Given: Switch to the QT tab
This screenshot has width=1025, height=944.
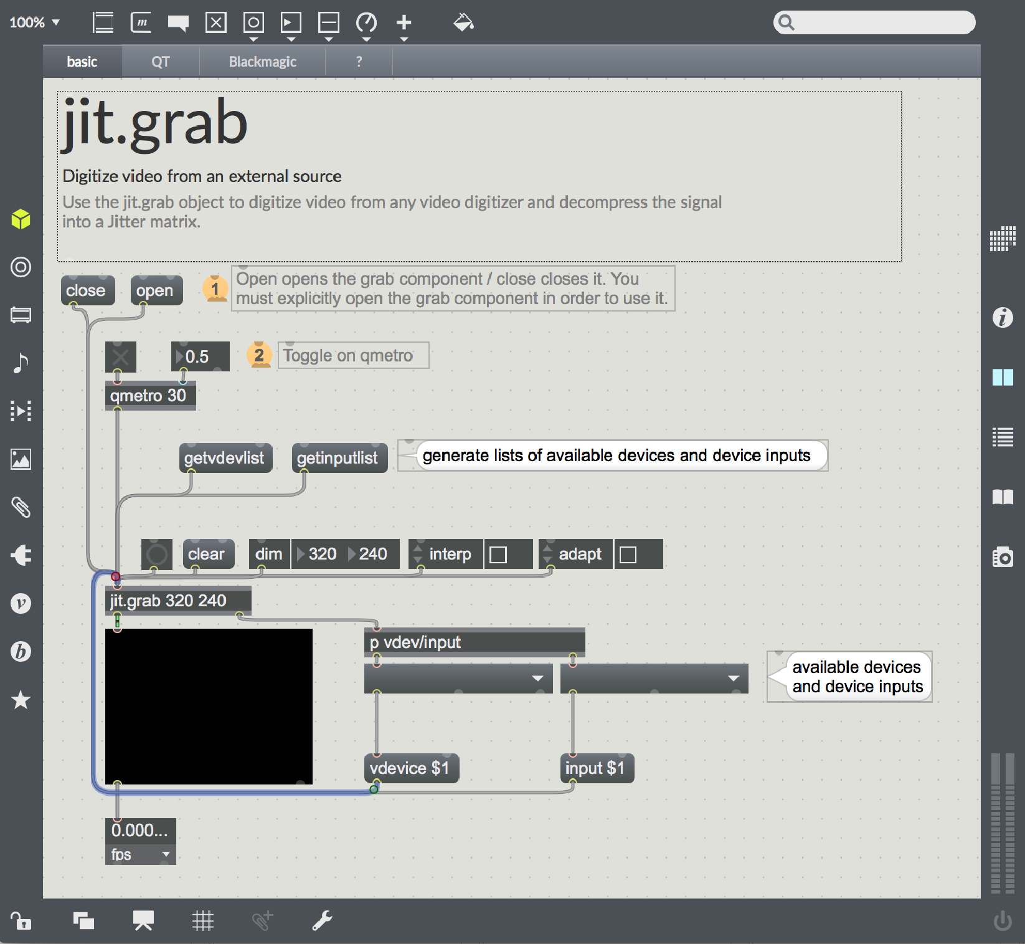Looking at the screenshot, I should coord(161,62).
